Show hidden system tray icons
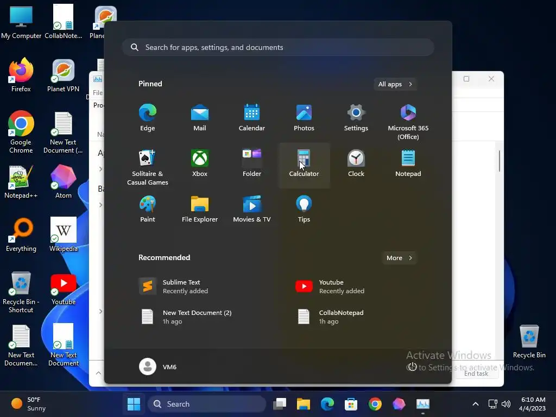 (476, 404)
